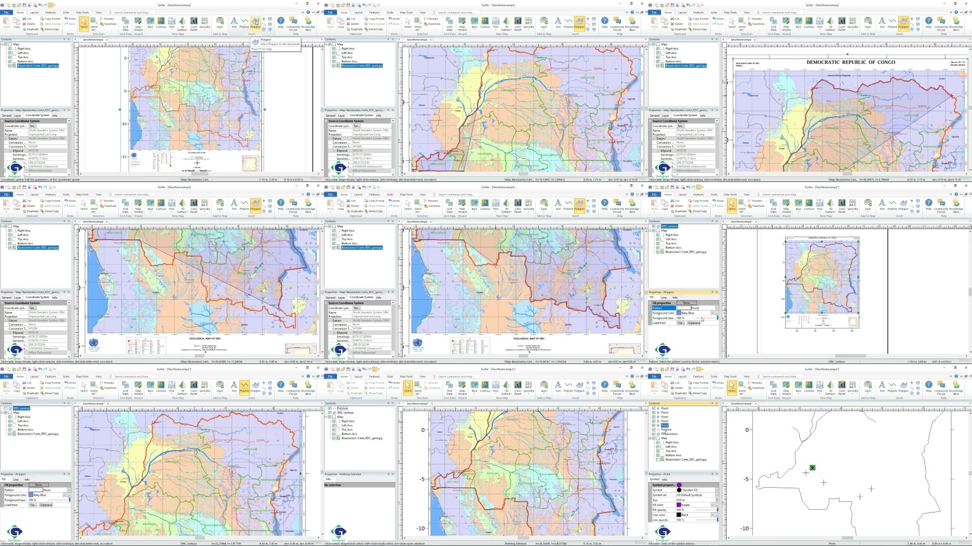
Task: Click Color Relief icon in Polygon tooltip window
Action: (194, 23)
